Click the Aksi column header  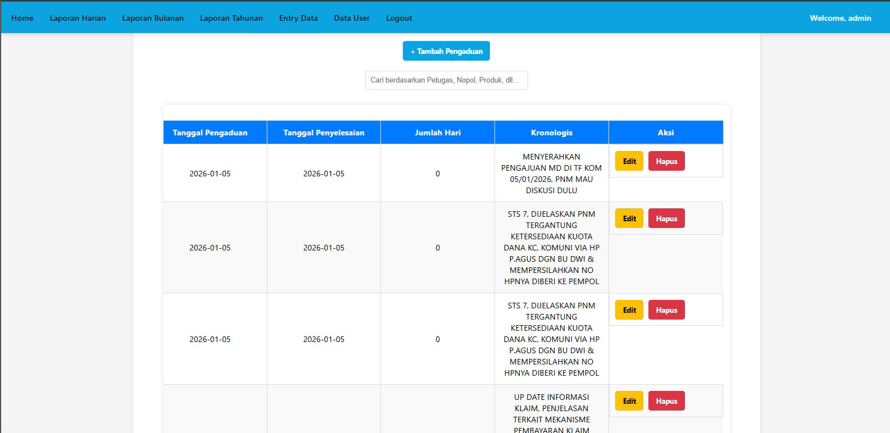click(x=666, y=133)
